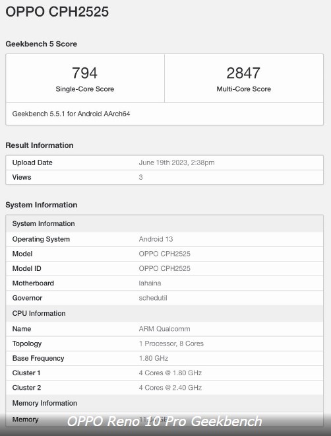Select the June 19th 2023, 2:38pm value
331x436 pixels.
[177, 163]
